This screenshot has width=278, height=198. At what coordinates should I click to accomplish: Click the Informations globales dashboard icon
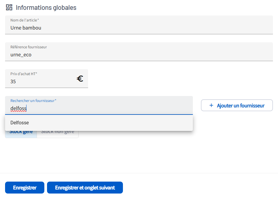coord(9,7)
